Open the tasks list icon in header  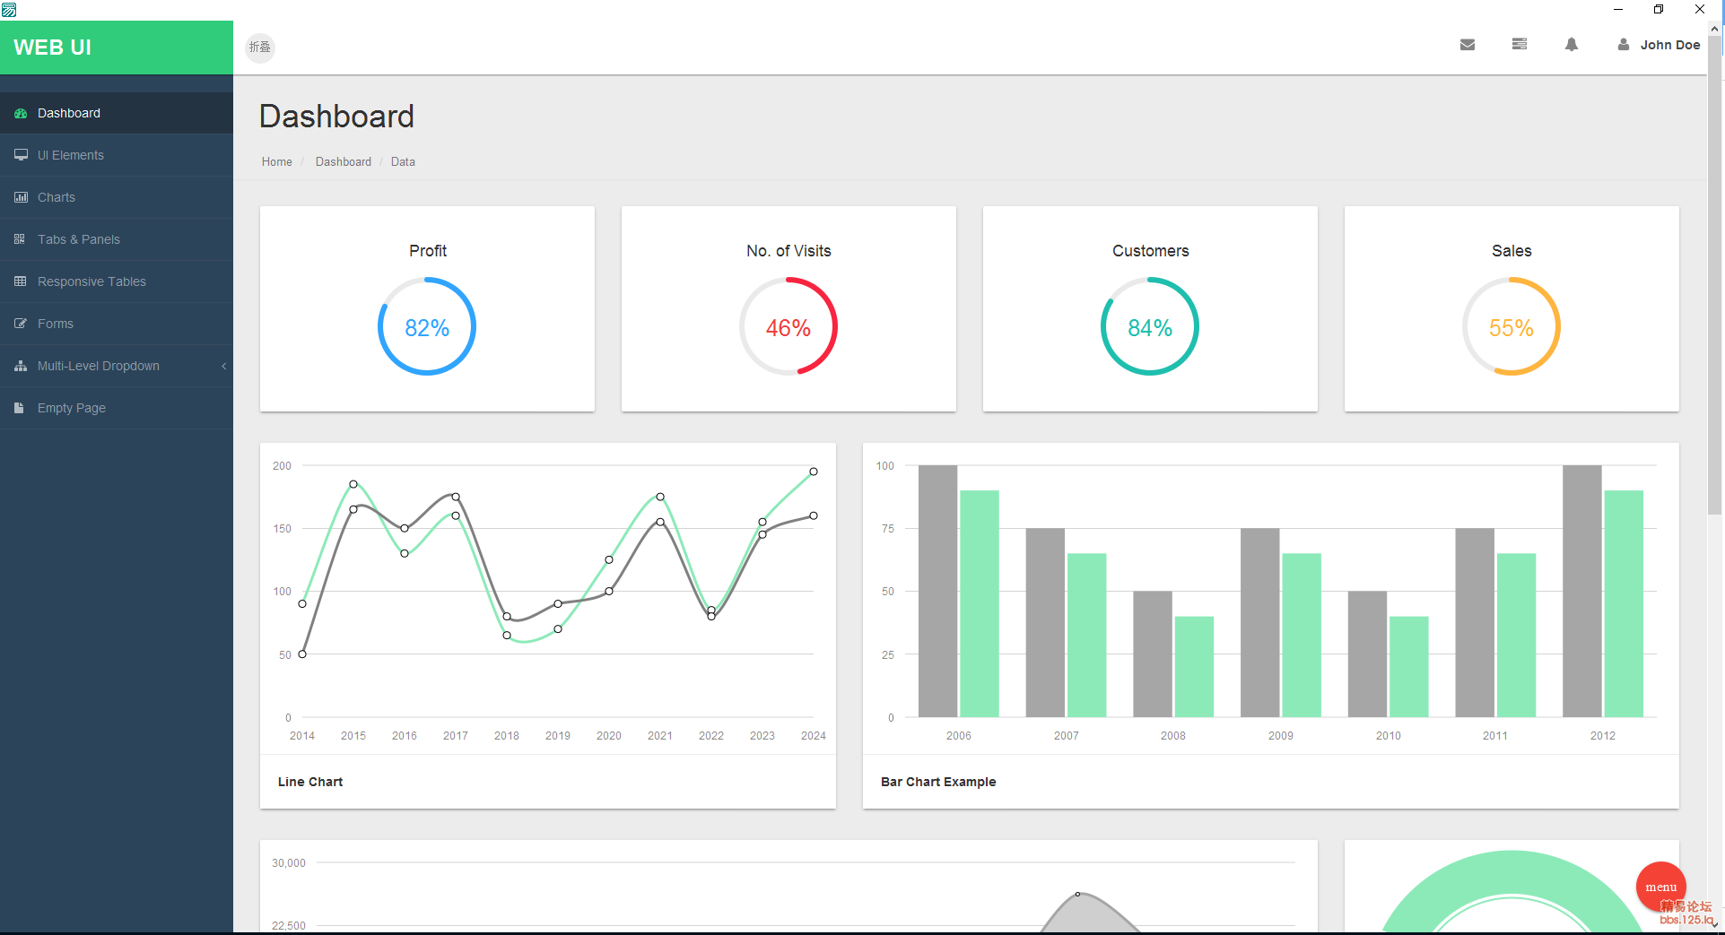tap(1520, 44)
